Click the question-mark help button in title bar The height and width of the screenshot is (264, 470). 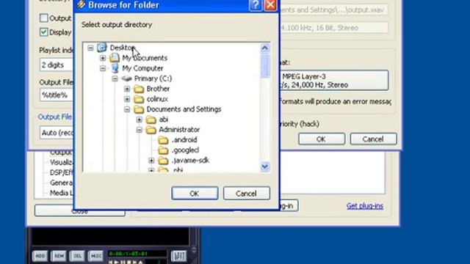[256, 5]
